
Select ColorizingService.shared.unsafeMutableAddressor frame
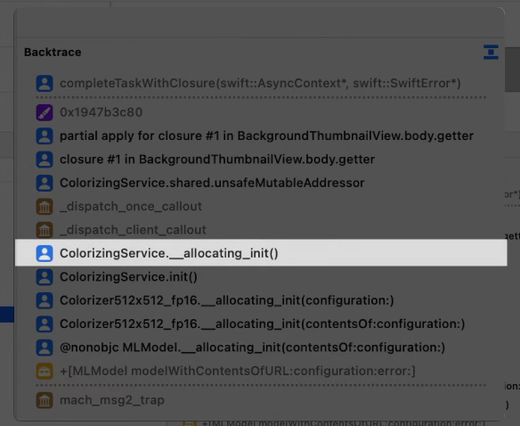(212, 183)
